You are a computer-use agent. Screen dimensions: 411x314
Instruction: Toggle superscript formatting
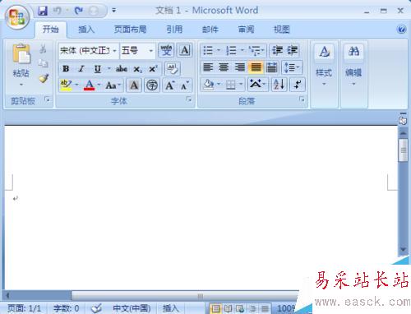point(153,68)
